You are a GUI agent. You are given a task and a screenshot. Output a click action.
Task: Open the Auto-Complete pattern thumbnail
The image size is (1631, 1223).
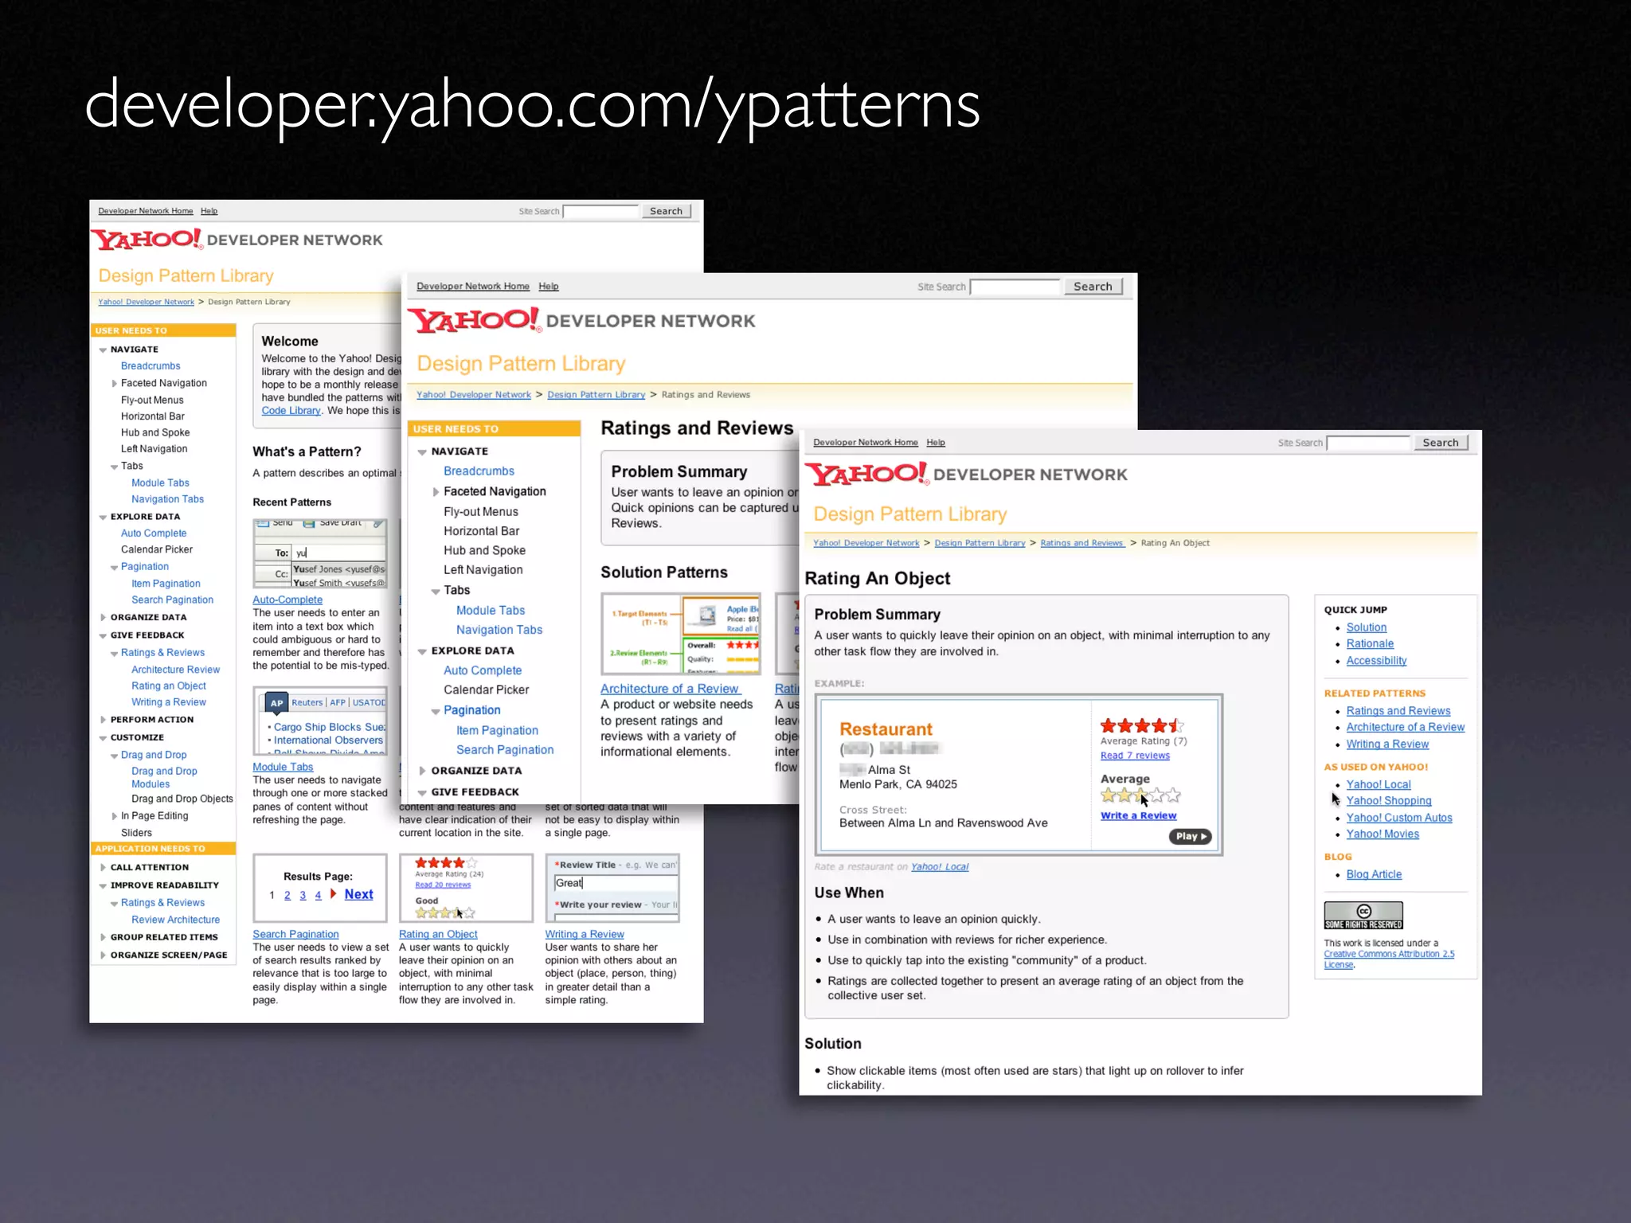point(320,553)
